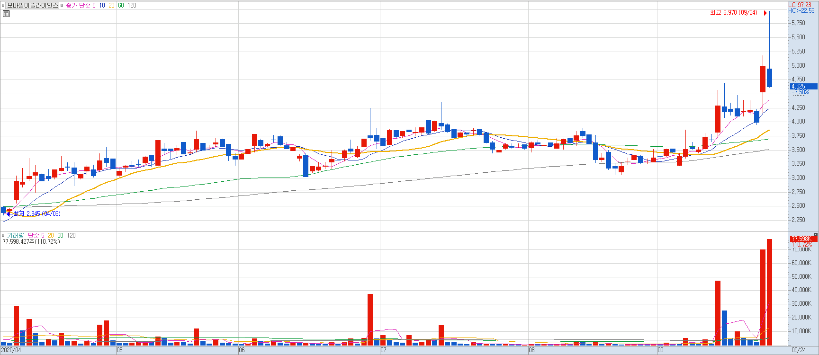Click the 최저 2,345 (04/03) low annotation
The height and width of the screenshot is (355, 819).
37,214
